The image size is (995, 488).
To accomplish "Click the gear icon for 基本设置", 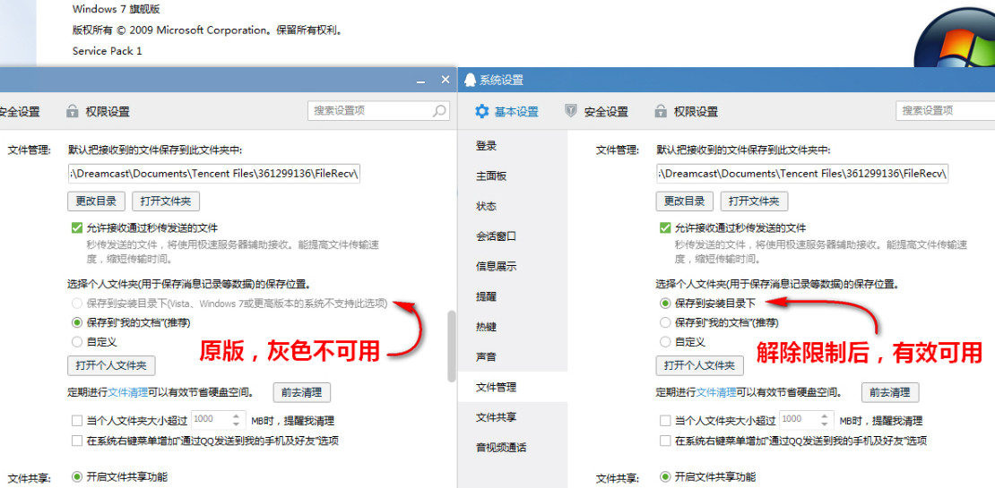I will pyautogui.click(x=482, y=112).
